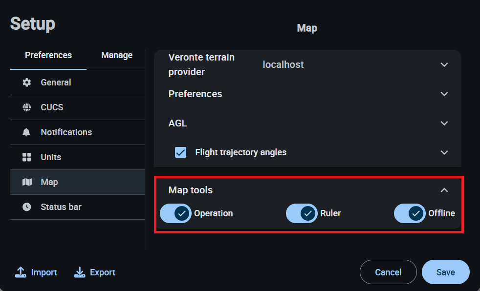
Task: Collapse the Map tools section
Action: [x=444, y=190]
